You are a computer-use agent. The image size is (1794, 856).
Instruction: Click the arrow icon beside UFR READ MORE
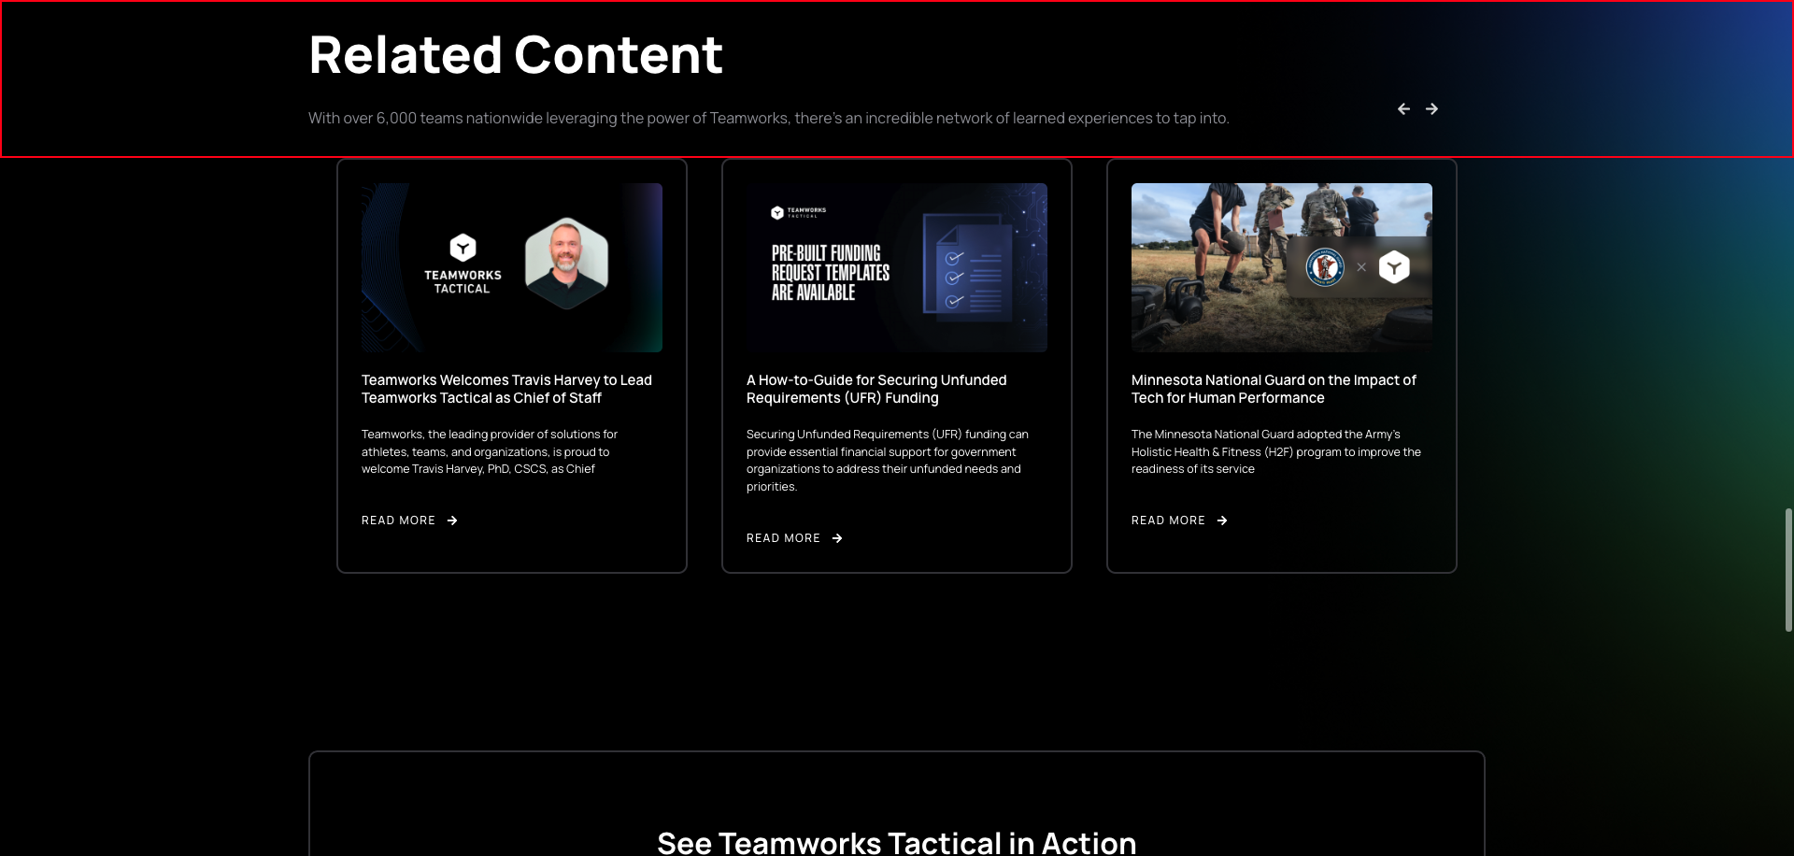point(836,538)
